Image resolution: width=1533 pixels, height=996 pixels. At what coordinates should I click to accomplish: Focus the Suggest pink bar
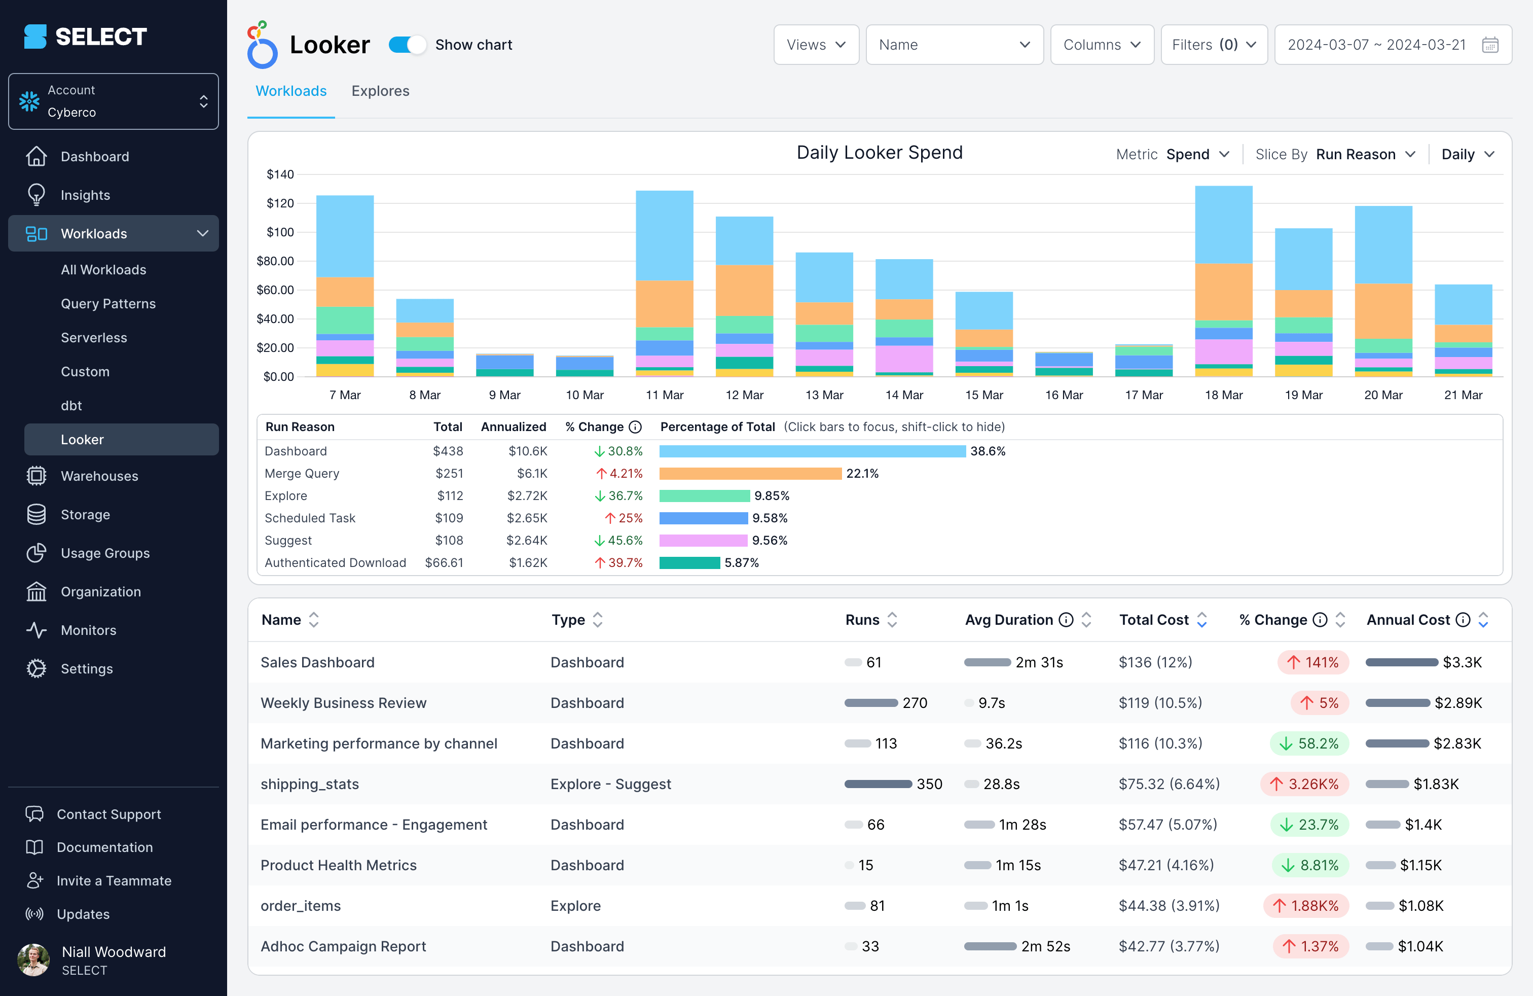703,541
